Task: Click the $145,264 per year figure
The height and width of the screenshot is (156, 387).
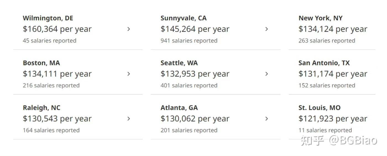Action: tap(195, 29)
